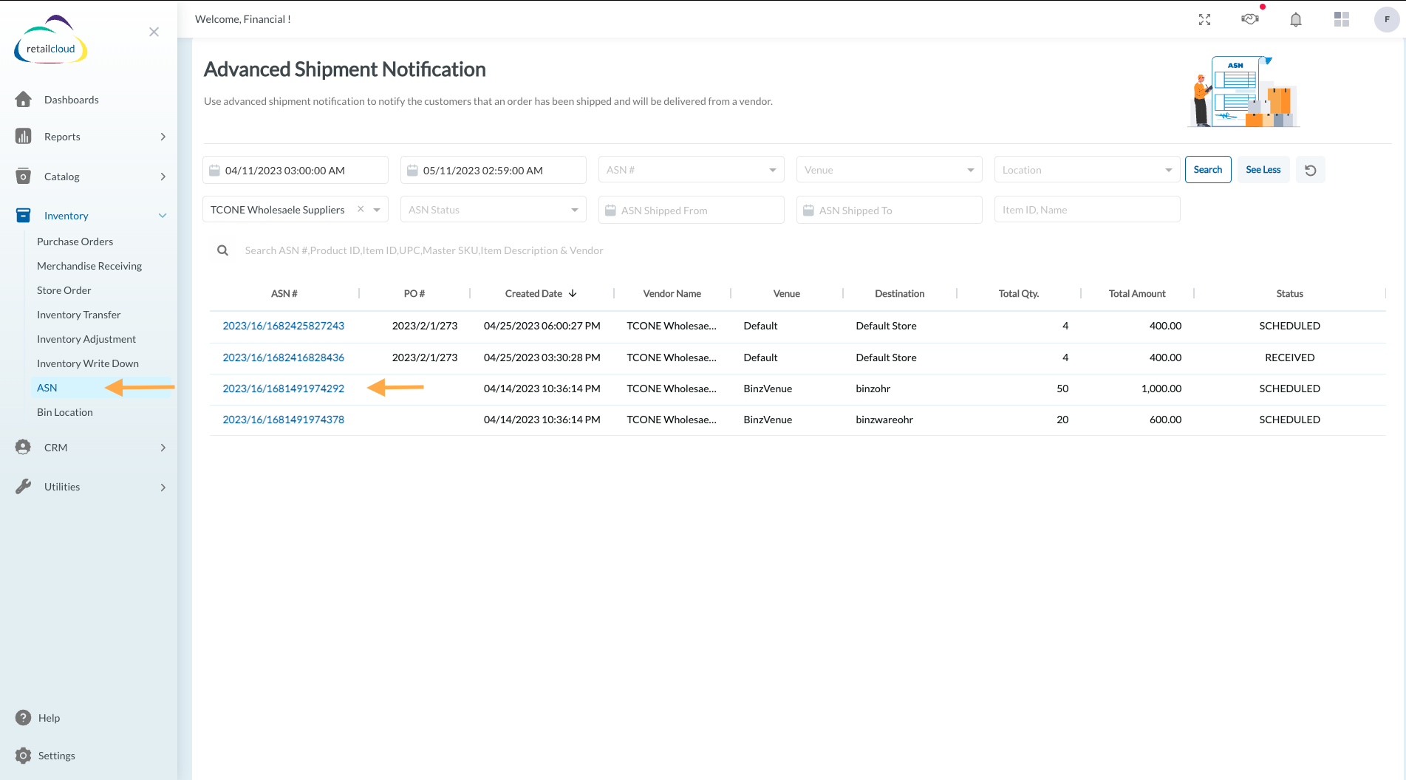Select ASN in Inventory submenu

[x=47, y=388]
